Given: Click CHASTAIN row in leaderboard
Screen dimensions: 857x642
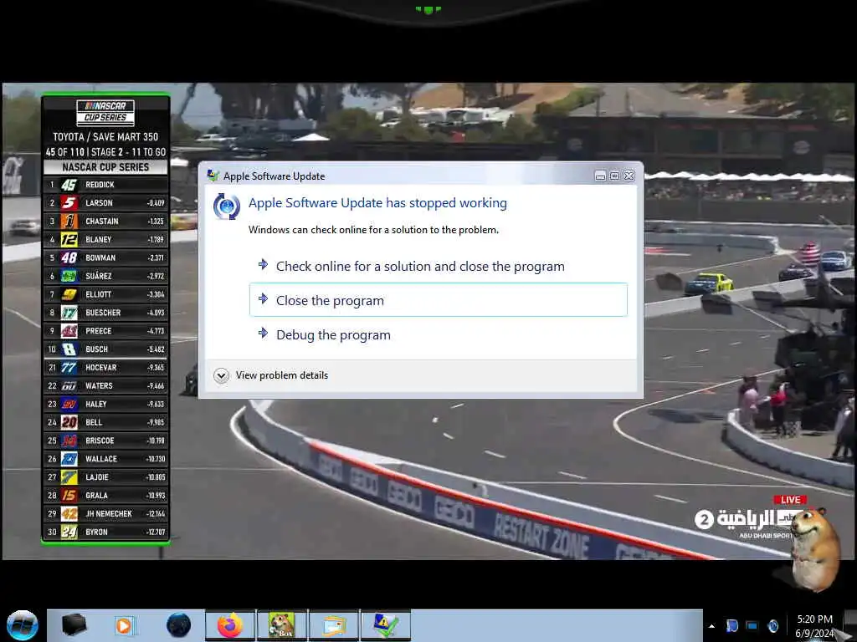Looking at the screenshot, I should [x=105, y=221].
